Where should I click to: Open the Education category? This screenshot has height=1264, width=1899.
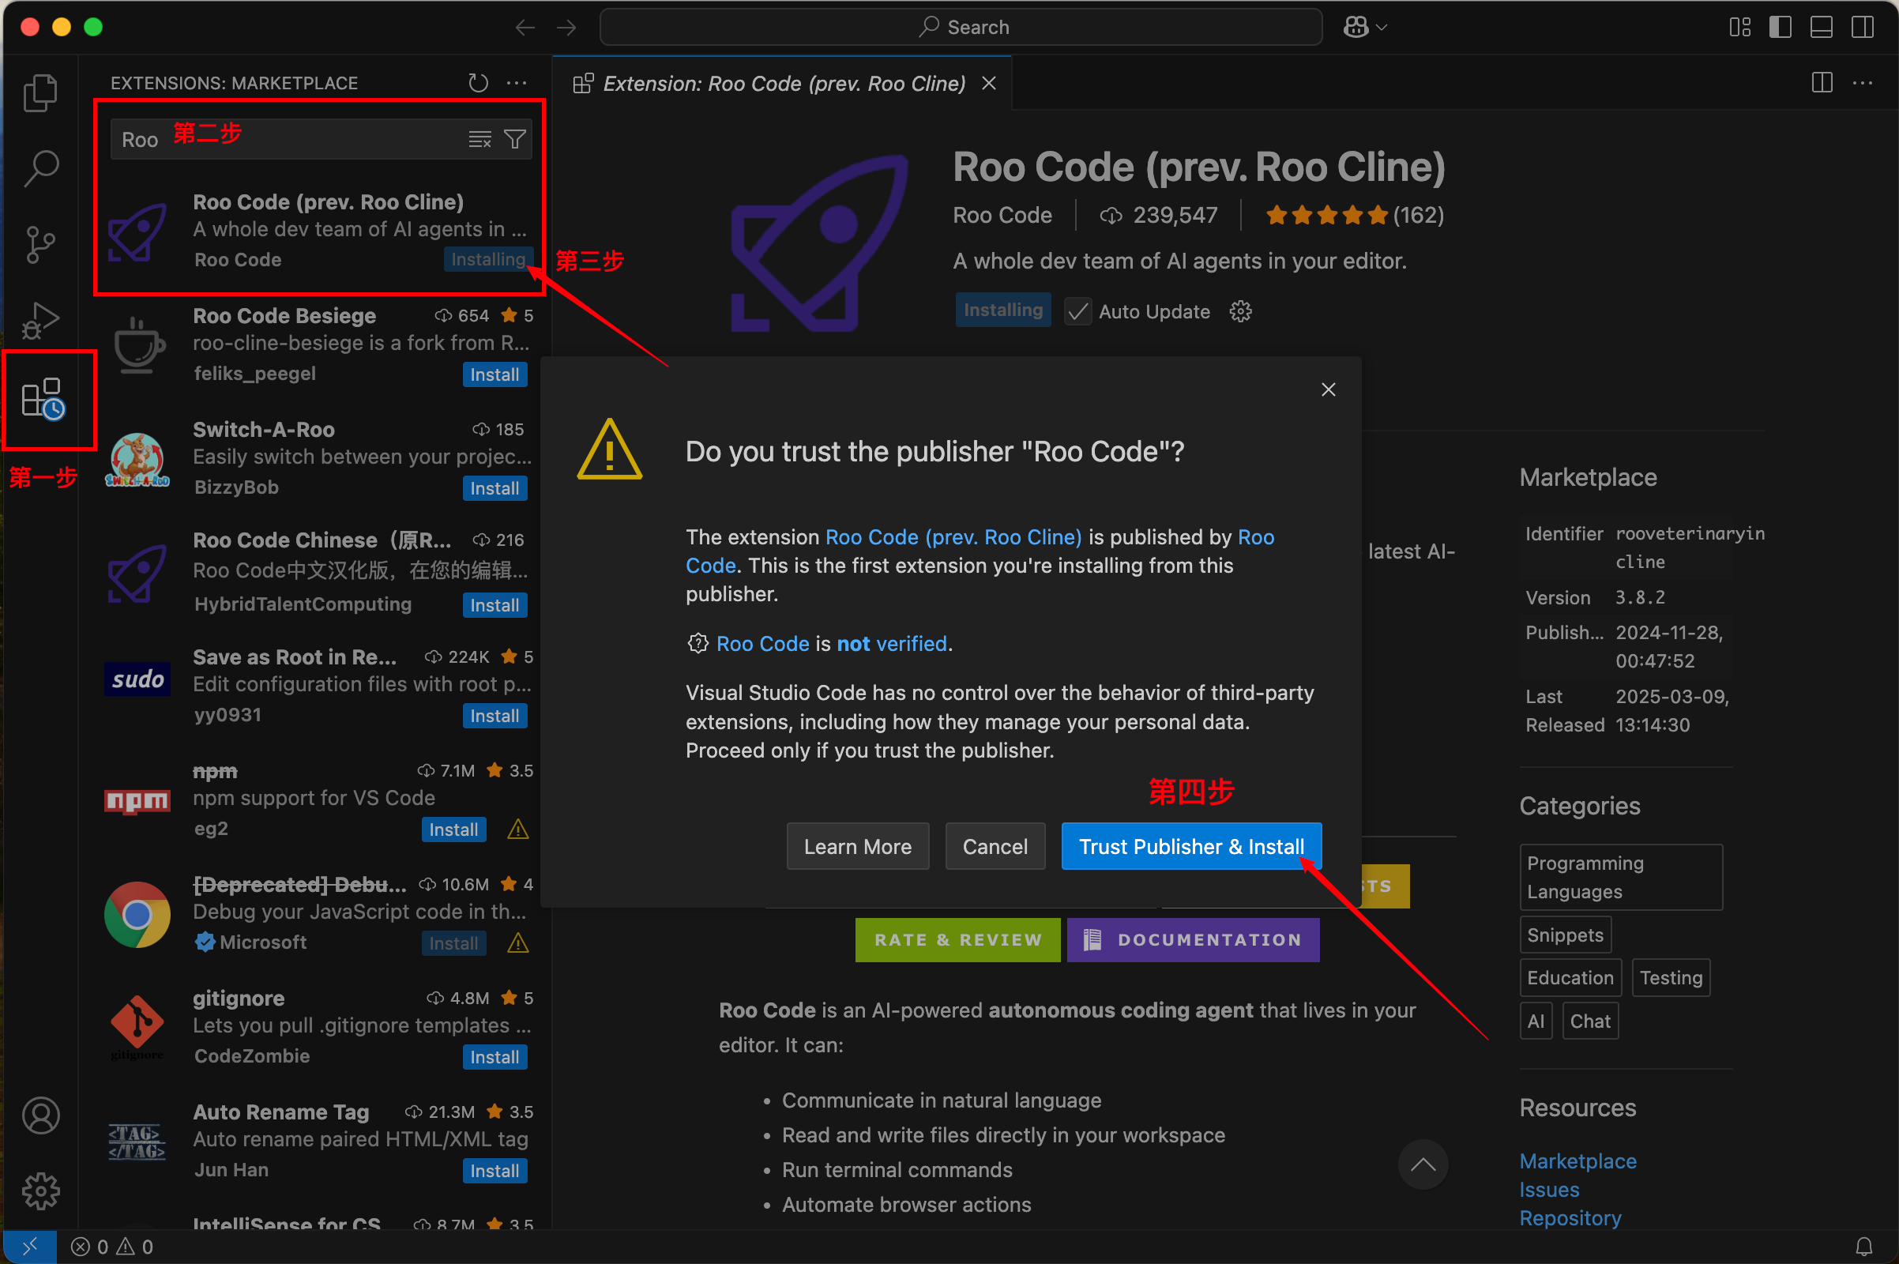click(x=1570, y=978)
